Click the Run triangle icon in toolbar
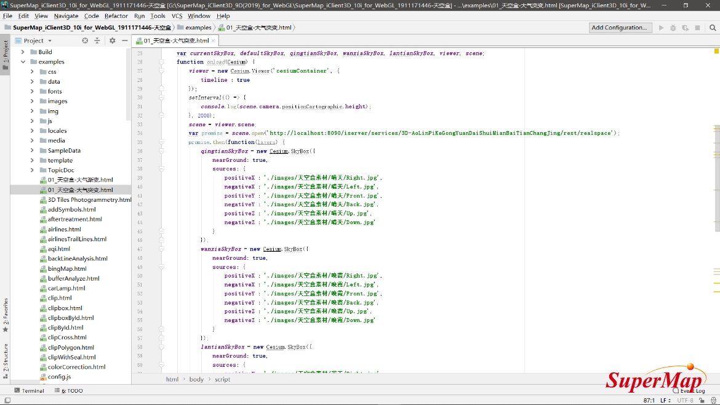The image size is (720, 405). (662, 28)
